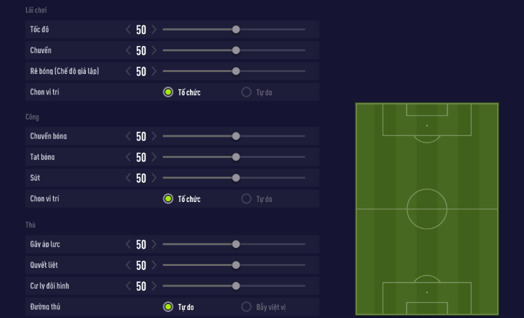Select Tổ chức for Công Chọn vị trí
Image resolution: width=524 pixels, height=318 pixels.
tap(168, 199)
